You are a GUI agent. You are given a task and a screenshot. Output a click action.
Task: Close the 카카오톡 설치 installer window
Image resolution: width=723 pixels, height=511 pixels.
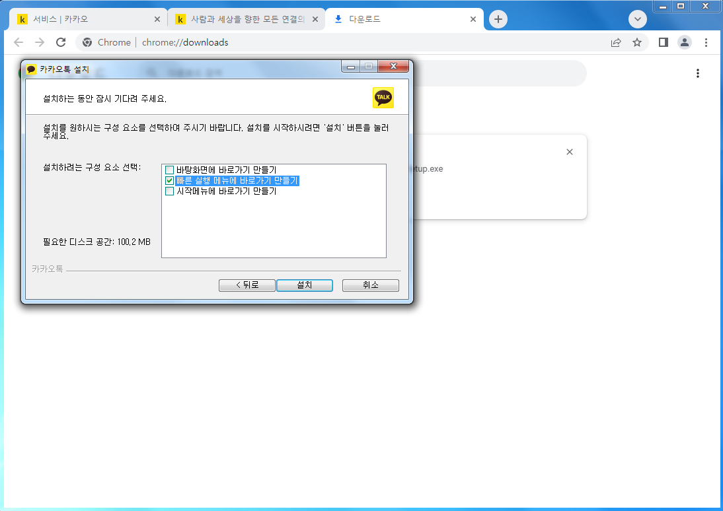(393, 67)
